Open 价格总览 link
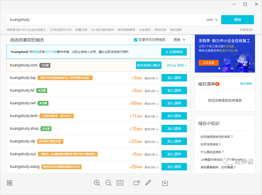 point(246,30)
